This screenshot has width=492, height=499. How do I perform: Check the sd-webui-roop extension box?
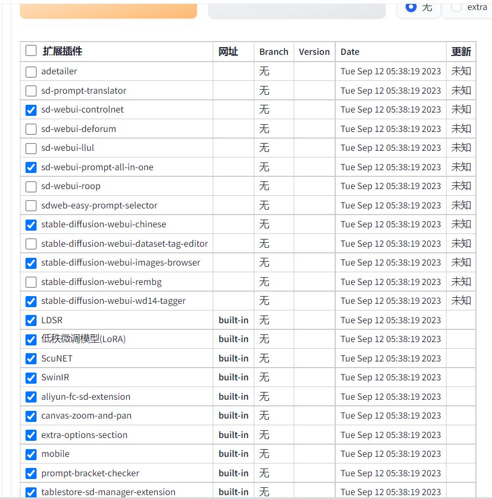[x=31, y=186]
